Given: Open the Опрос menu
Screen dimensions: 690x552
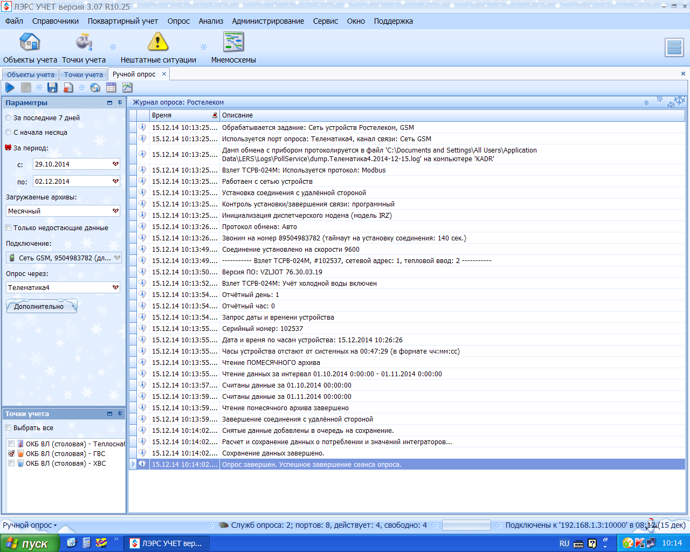Looking at the screenshot, I should point(178,21).
